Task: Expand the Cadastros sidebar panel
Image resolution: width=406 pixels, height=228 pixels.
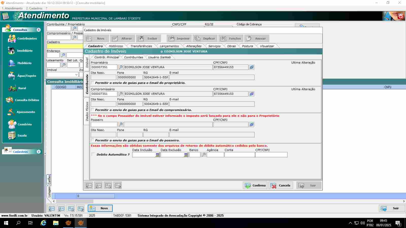Action: (39, 152)
